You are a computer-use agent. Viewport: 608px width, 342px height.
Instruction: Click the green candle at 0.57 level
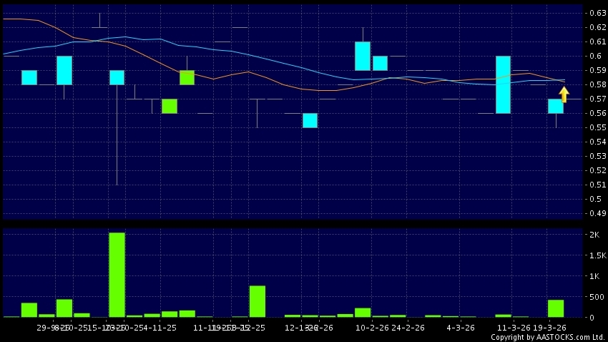(170, 106)
